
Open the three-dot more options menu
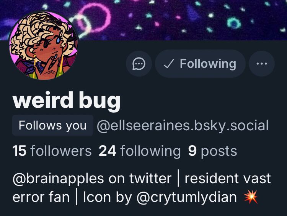click(x=262, y=64)
